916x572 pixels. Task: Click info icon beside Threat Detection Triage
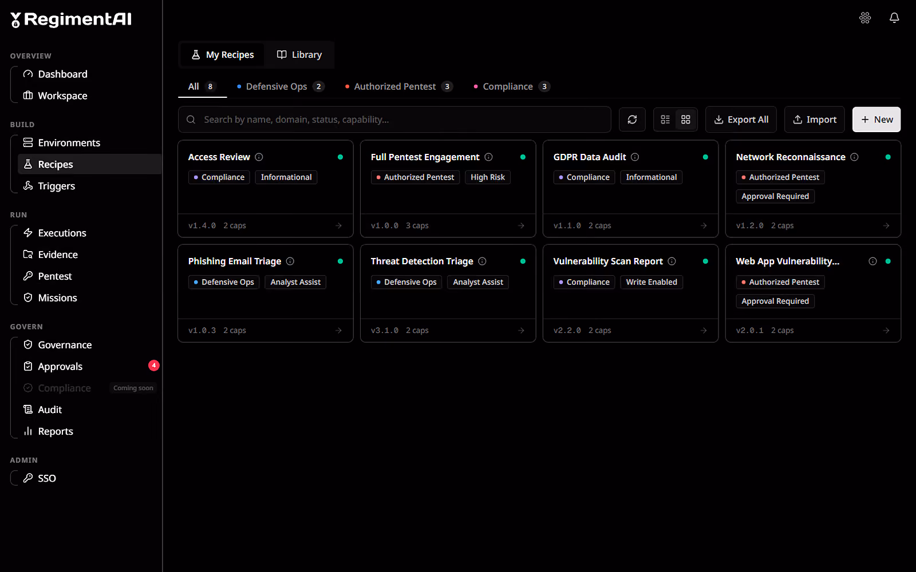pyautogui.click(x=482, y=261)
